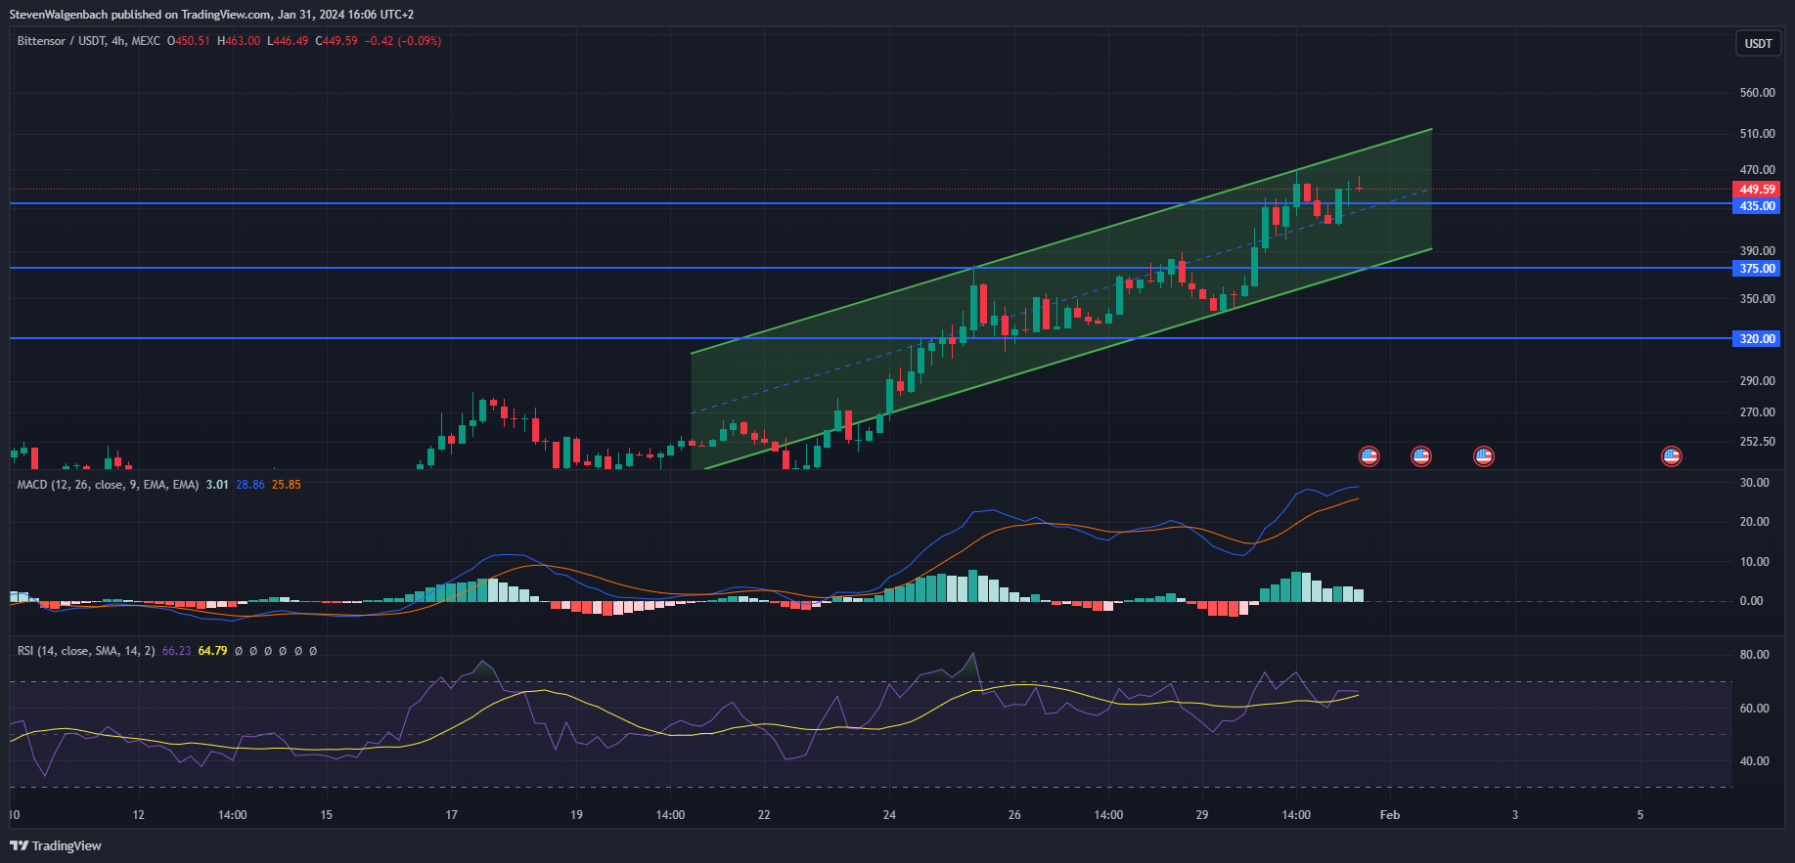Click the high value H463.00
This screenshot has height=863, width=1795.
(x=239, y=41)
